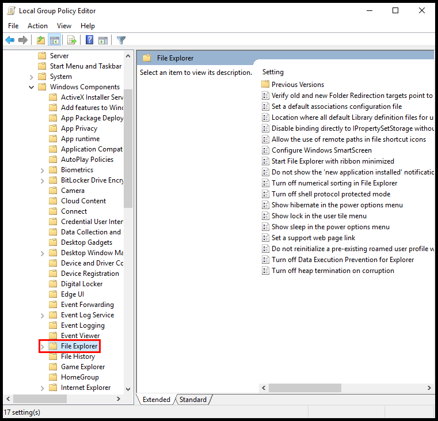Select the Event Viewer tree item
The image size is (438, 421).
pyautogui.click(x=80, y=335)
